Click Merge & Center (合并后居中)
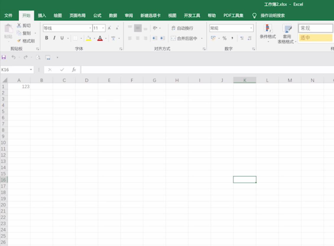Screen dimensions: 334x246 [184, 38]
